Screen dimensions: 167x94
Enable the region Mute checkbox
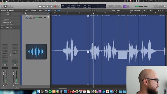pos(10,13)
